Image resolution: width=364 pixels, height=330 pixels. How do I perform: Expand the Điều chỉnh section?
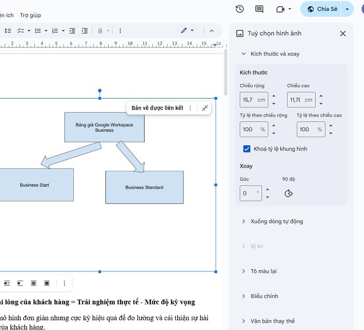tap(243, 296)
